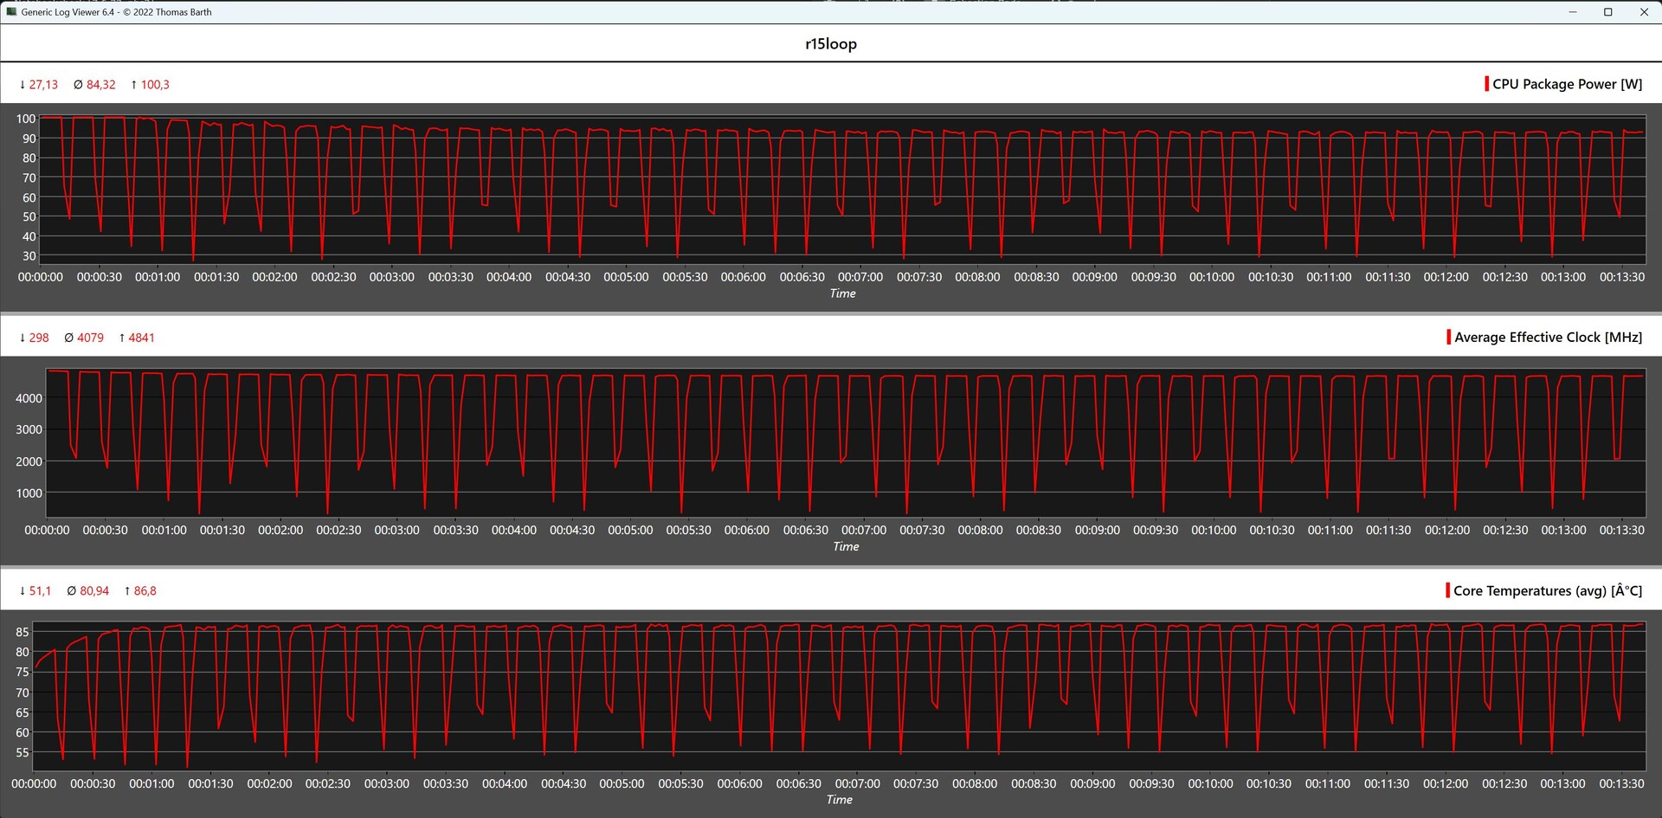Select the Average Effective Clock [MHz] legend label
Image resolution: width=1662 pixels, height=818 pixels.
(1548, 337)
